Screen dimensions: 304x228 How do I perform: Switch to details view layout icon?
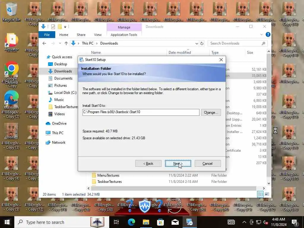pos(260,194)
